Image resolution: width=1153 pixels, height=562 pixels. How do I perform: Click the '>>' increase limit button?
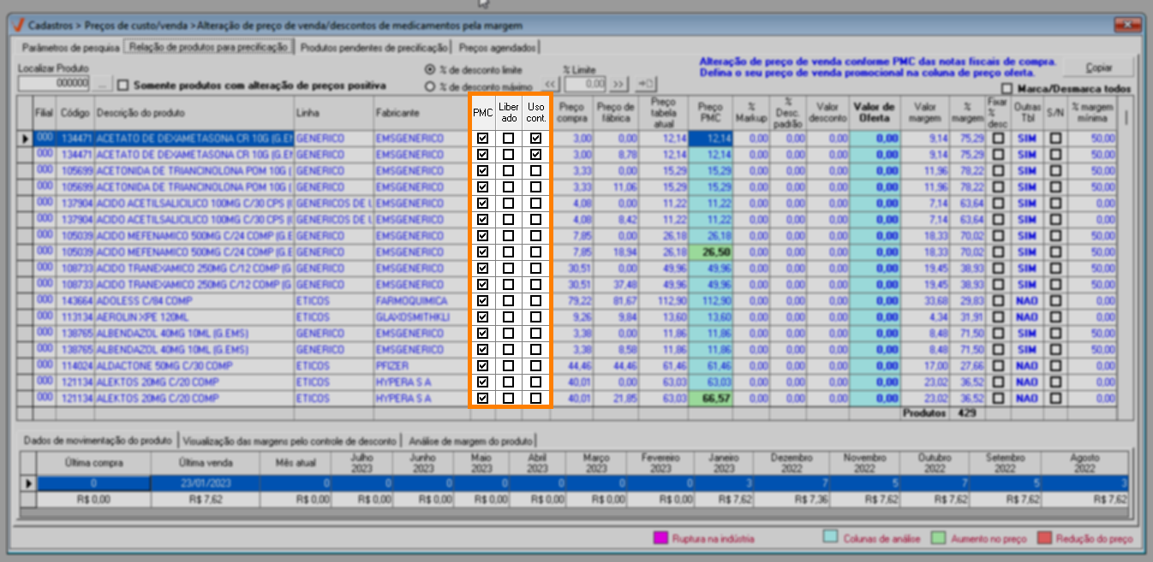[x=618, y=84]
